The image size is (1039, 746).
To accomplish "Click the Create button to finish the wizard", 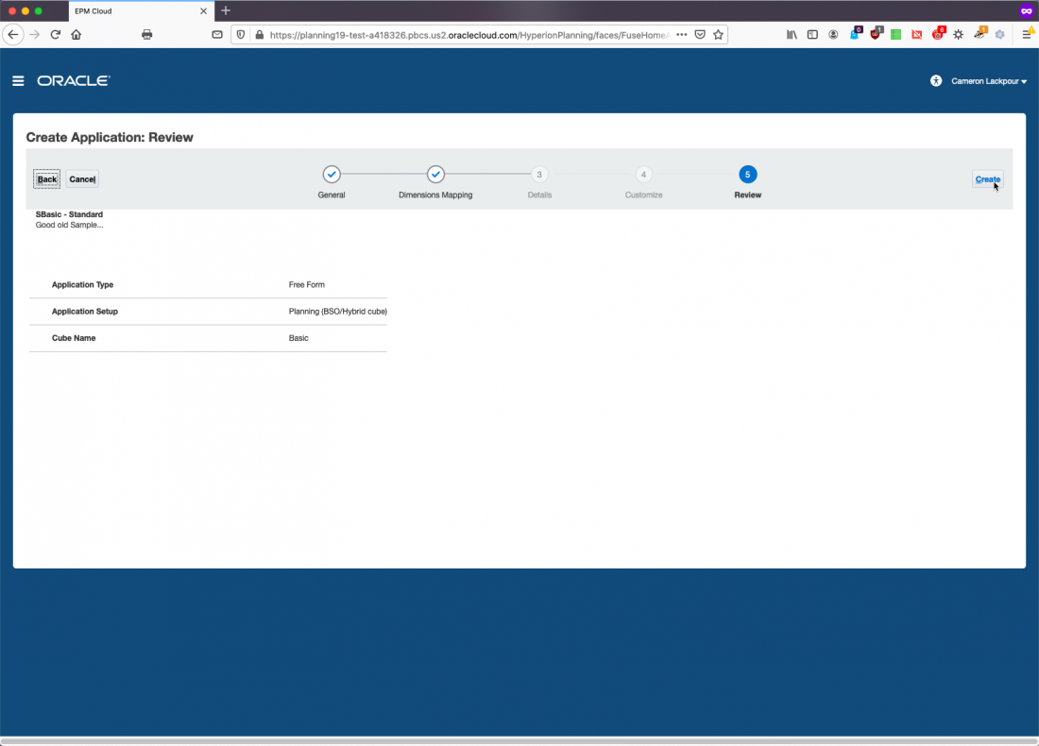I will tap(987, 178).
